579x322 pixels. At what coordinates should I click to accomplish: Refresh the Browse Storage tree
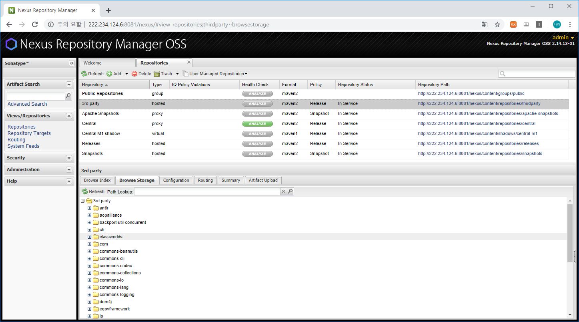pos(93,191)
